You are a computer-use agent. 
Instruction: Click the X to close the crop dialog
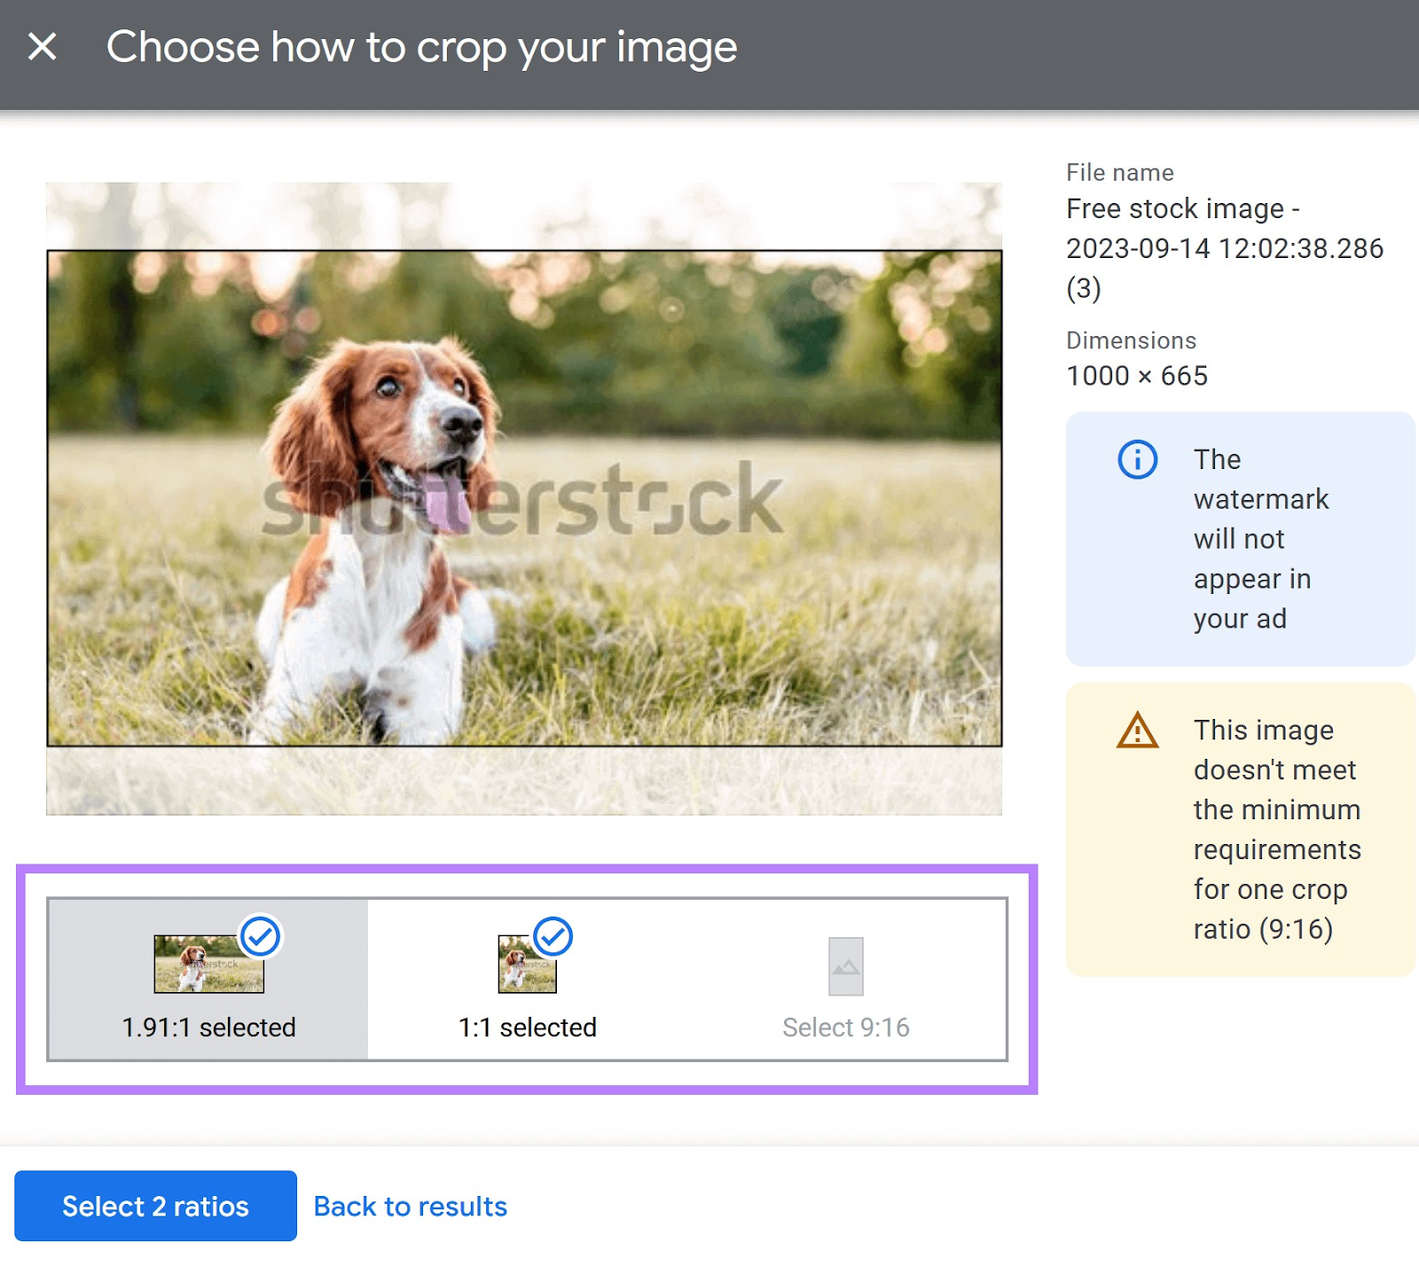(42, 46)
